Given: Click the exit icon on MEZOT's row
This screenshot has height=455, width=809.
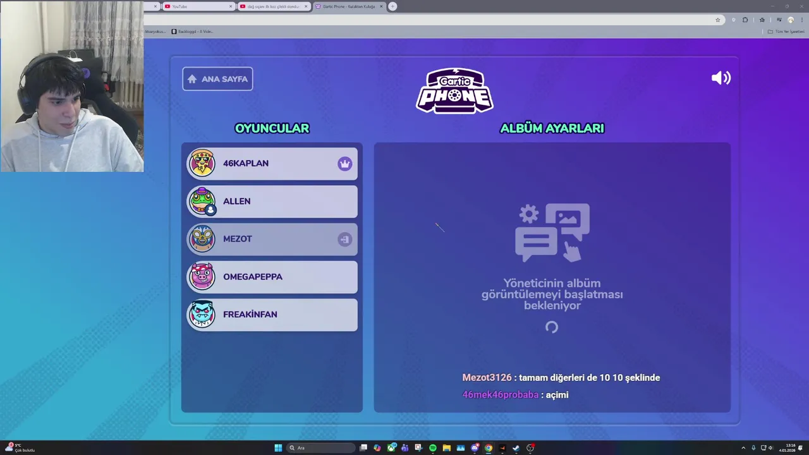Looking at the screenshot, I should (344, 240).
